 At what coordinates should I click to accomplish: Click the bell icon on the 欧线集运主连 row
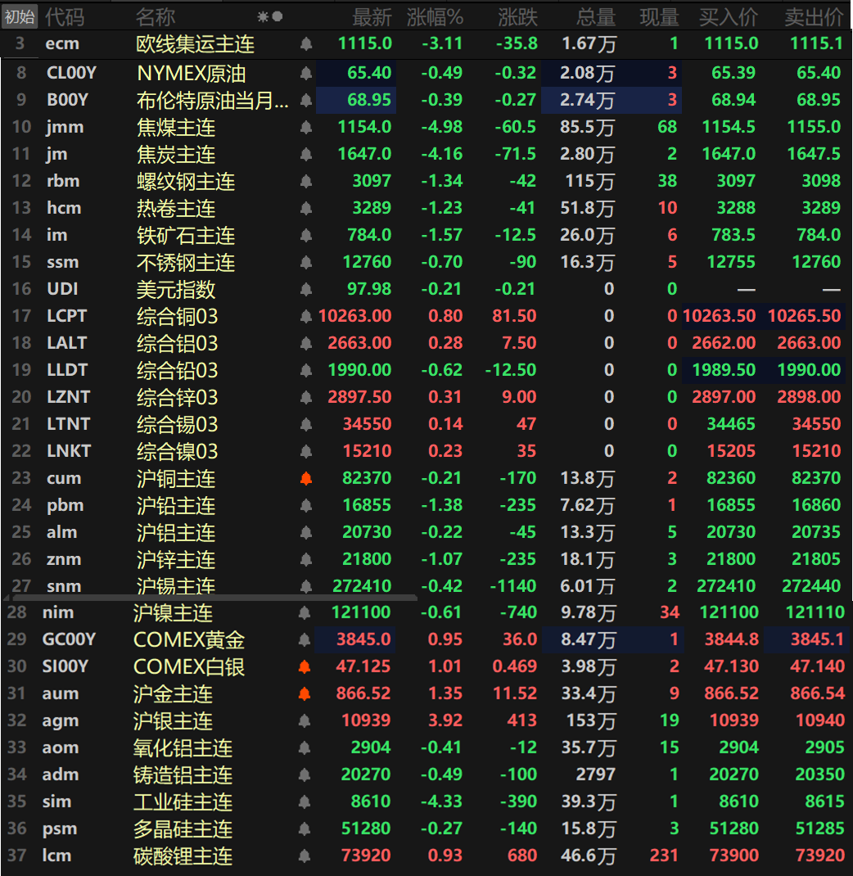tap(305, 45)
